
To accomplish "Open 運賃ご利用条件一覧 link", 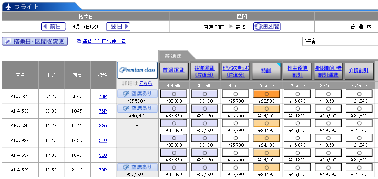I will (104, 41).
